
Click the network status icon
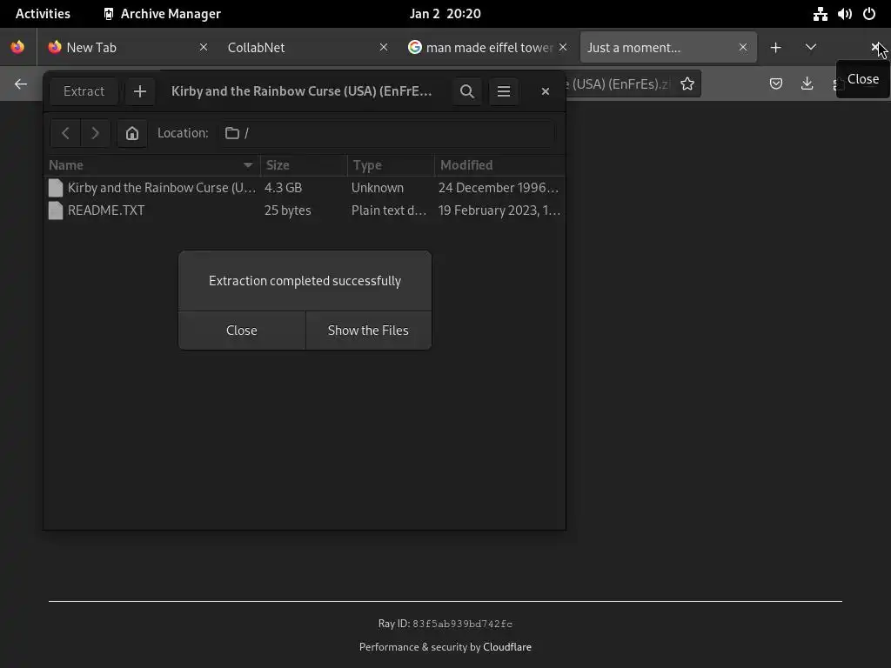[x=820, y=14]
